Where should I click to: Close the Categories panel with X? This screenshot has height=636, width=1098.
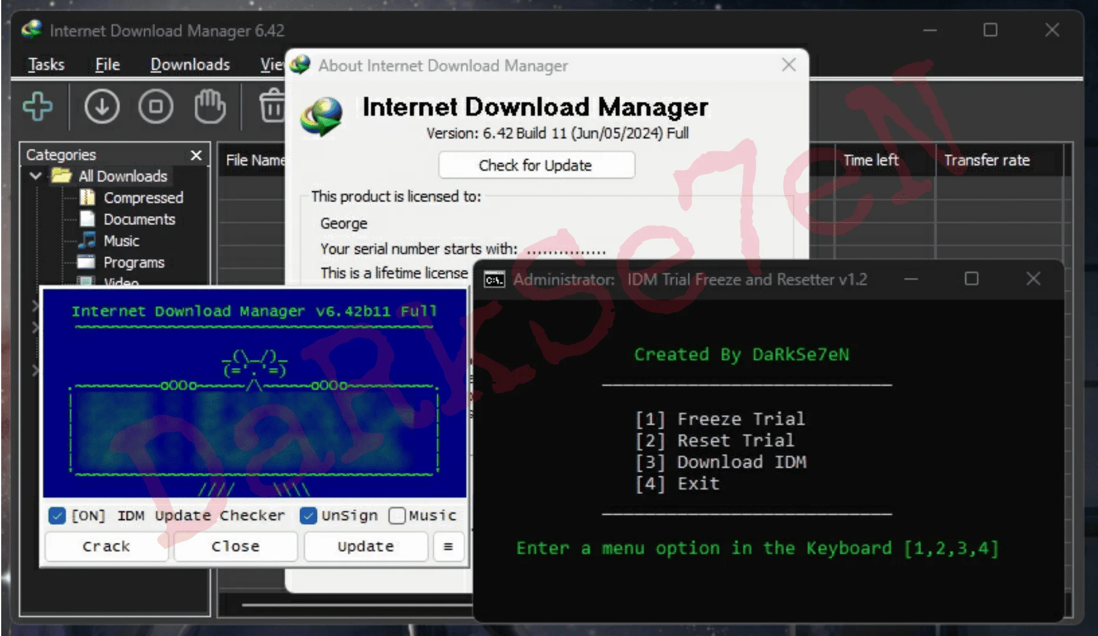[x=196, y=155]
